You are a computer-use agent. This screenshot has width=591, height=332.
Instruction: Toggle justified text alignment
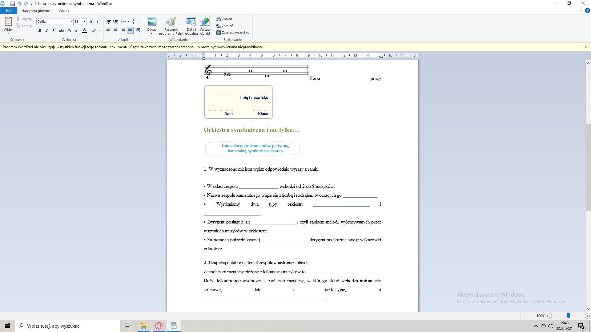pyautogui.click(x=130, y=30)
